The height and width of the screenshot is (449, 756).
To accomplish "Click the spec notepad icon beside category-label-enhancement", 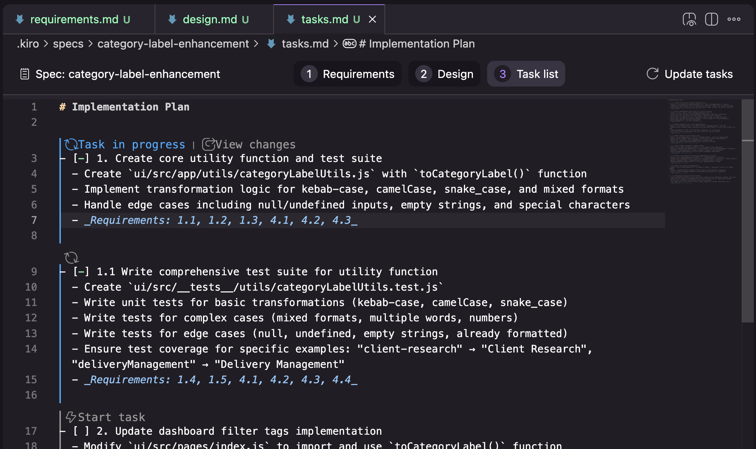I will (x=24, y=74).
